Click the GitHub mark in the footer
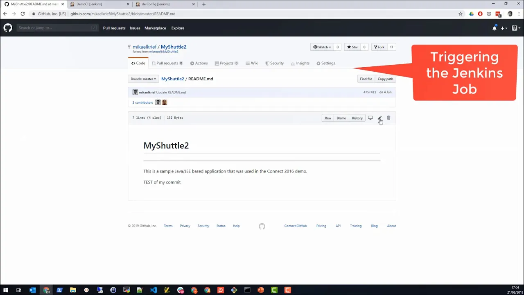524x295 pixels. [x=262, y=226]
